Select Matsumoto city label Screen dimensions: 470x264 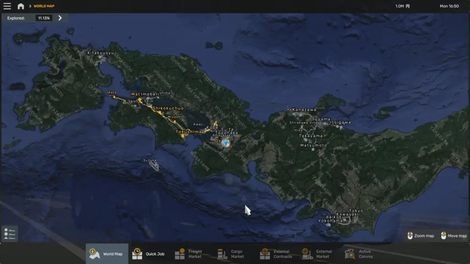[x=313, y=145]
